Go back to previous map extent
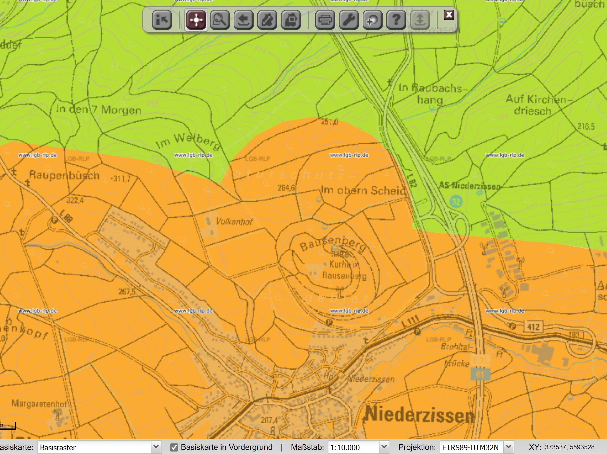The width and height of the screenshot is (607, 454). coord(243,20)
